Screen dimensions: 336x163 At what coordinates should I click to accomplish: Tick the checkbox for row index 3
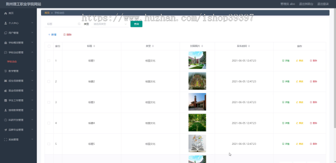49,102
